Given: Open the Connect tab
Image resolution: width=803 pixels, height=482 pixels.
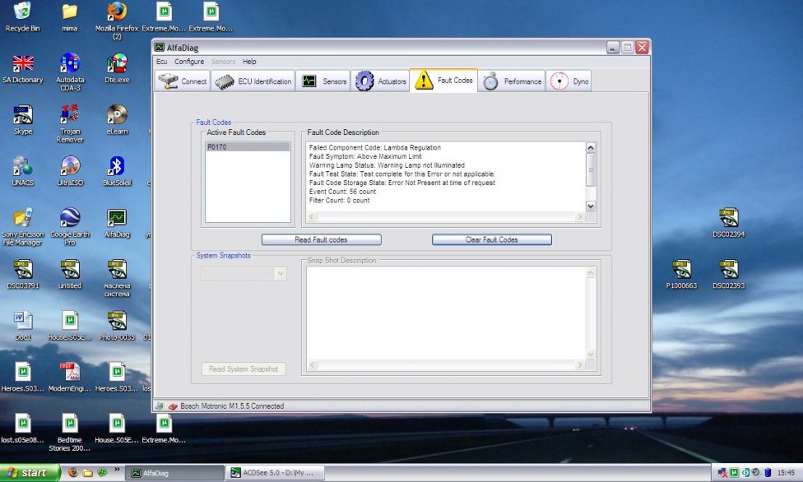Looking at the screenshot, I should (x=183, y=81).
